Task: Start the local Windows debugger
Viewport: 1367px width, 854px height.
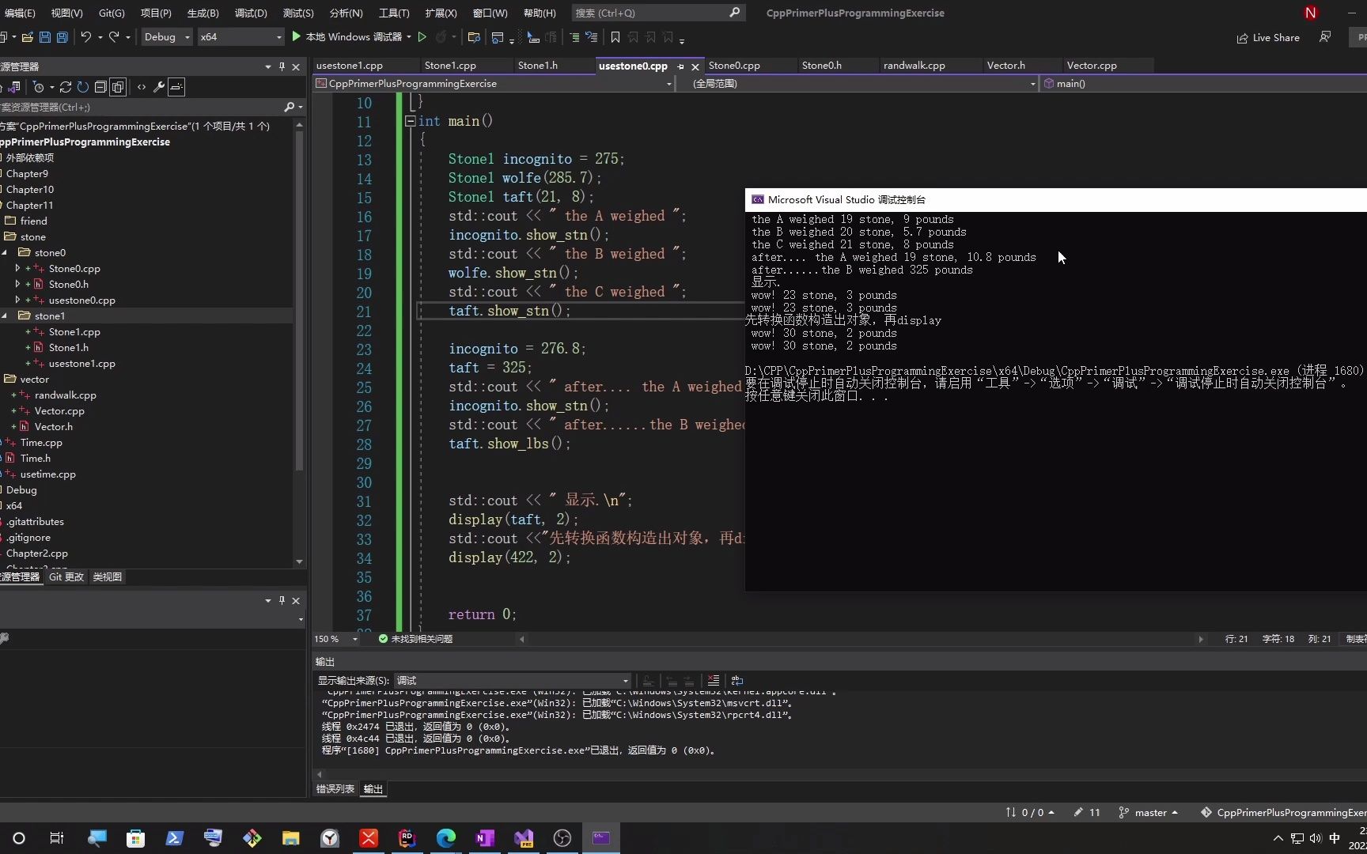Action: click(x=346, y=37)
